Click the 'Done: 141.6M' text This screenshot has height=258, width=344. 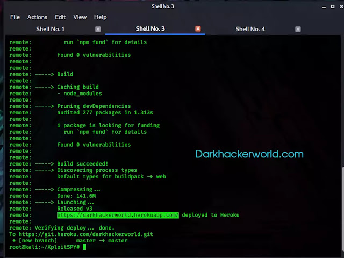tap(76, 196)
